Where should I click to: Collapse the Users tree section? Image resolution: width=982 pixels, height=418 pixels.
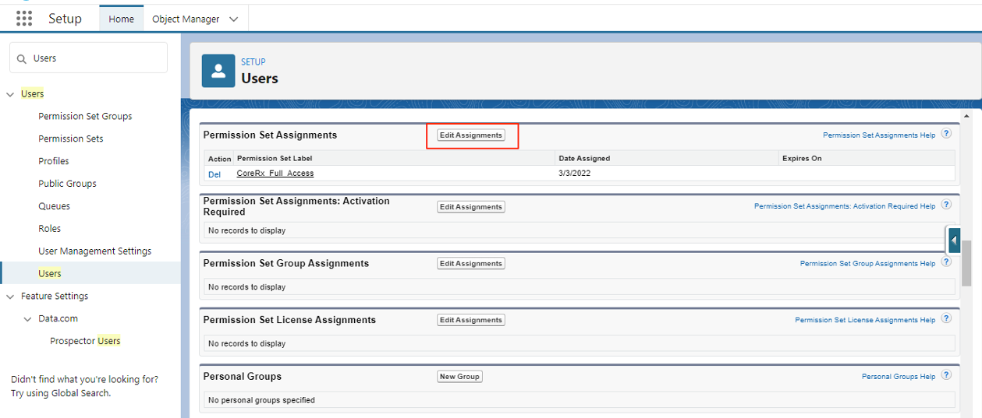click(10, 94)
